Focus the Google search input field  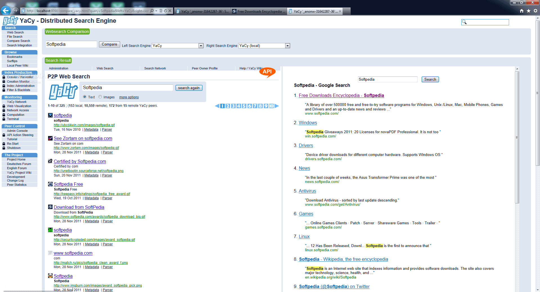pos(388,80)
